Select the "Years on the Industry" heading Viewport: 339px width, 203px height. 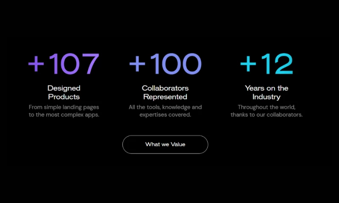coord(267,92)
